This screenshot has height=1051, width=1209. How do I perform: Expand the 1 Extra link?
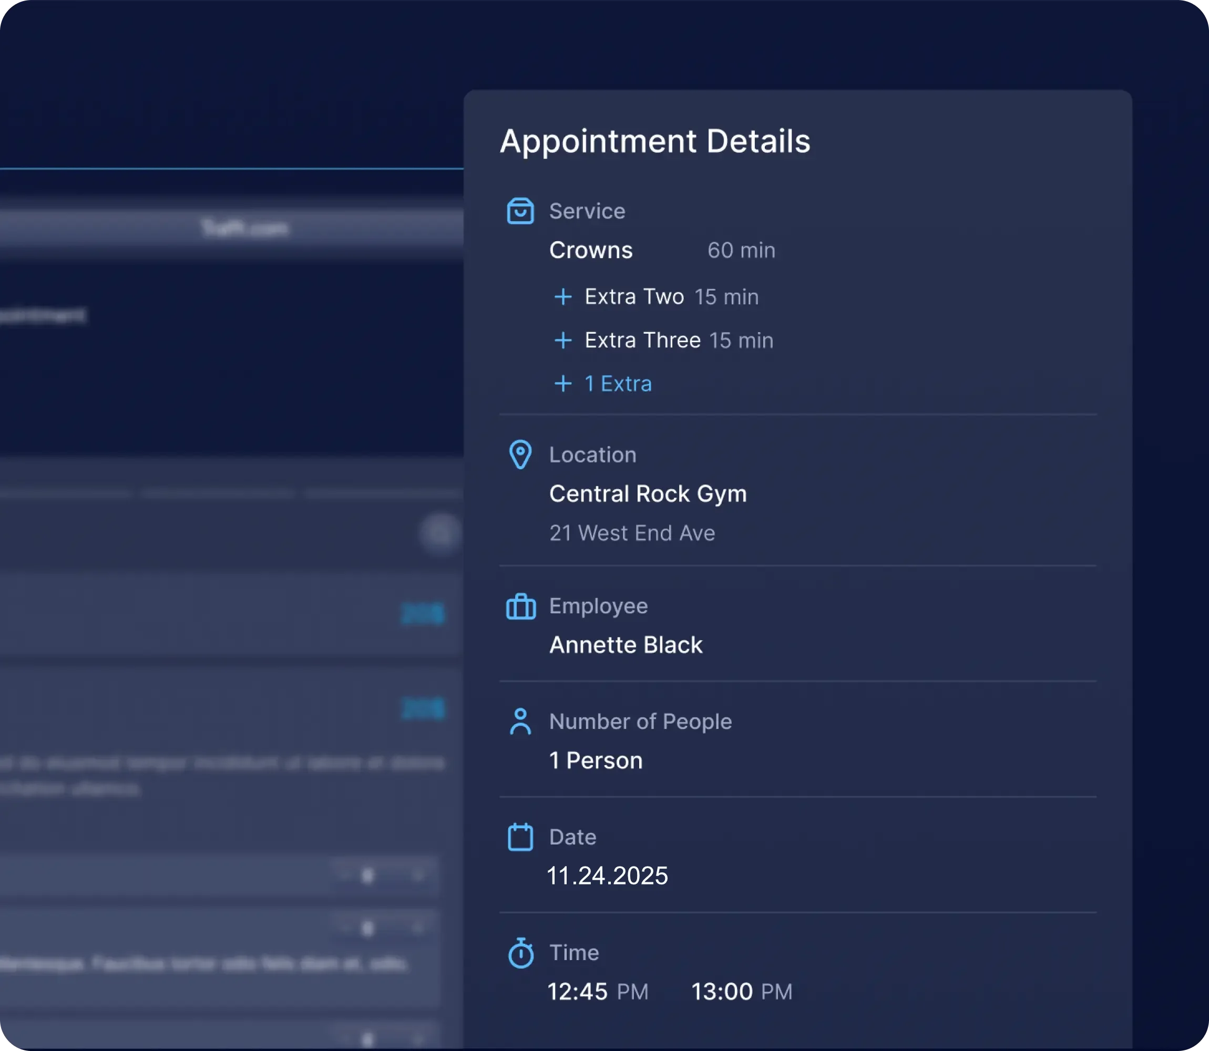618,384
